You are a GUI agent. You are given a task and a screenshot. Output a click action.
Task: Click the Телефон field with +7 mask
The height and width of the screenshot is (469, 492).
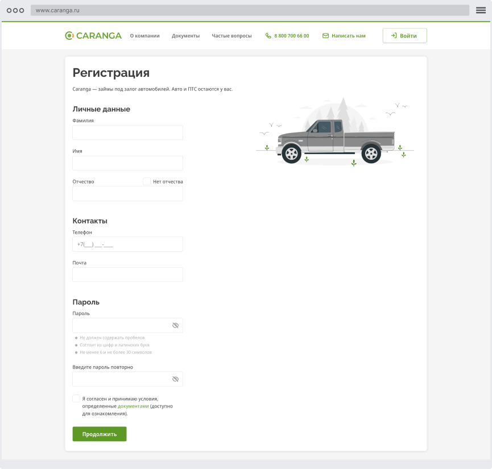click(127, 244)
